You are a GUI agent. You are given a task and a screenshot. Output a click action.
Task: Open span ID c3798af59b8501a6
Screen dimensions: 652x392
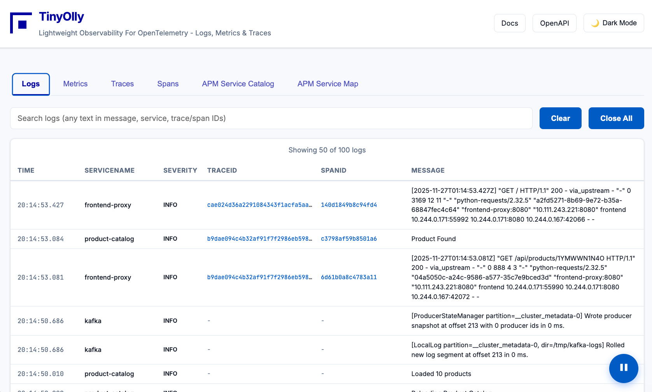349,239
